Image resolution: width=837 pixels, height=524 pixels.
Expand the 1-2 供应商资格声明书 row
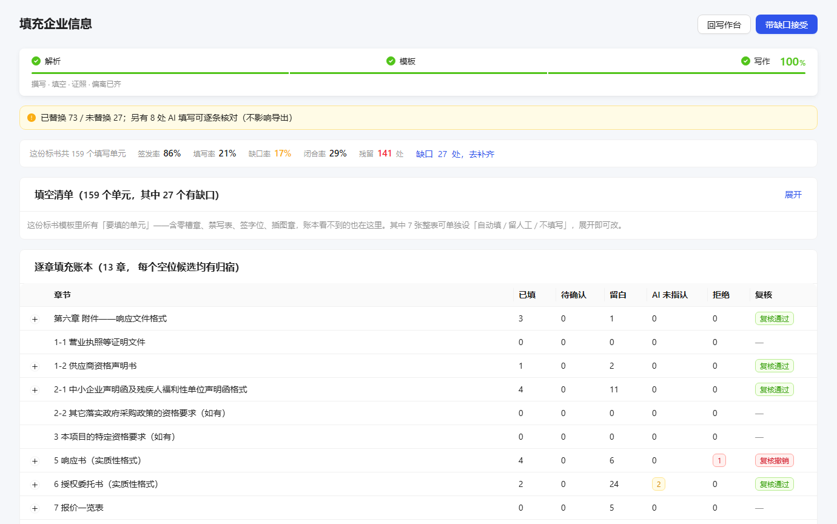(x=35, y=366)
